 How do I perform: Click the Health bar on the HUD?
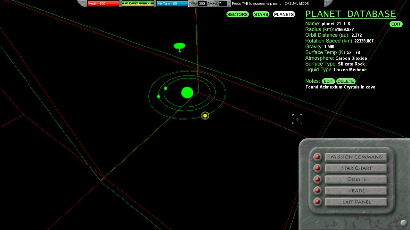click(x=103, y=4)
